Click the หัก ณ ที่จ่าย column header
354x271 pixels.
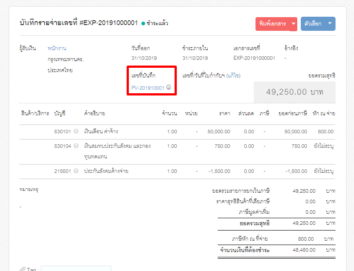(324, 114)
